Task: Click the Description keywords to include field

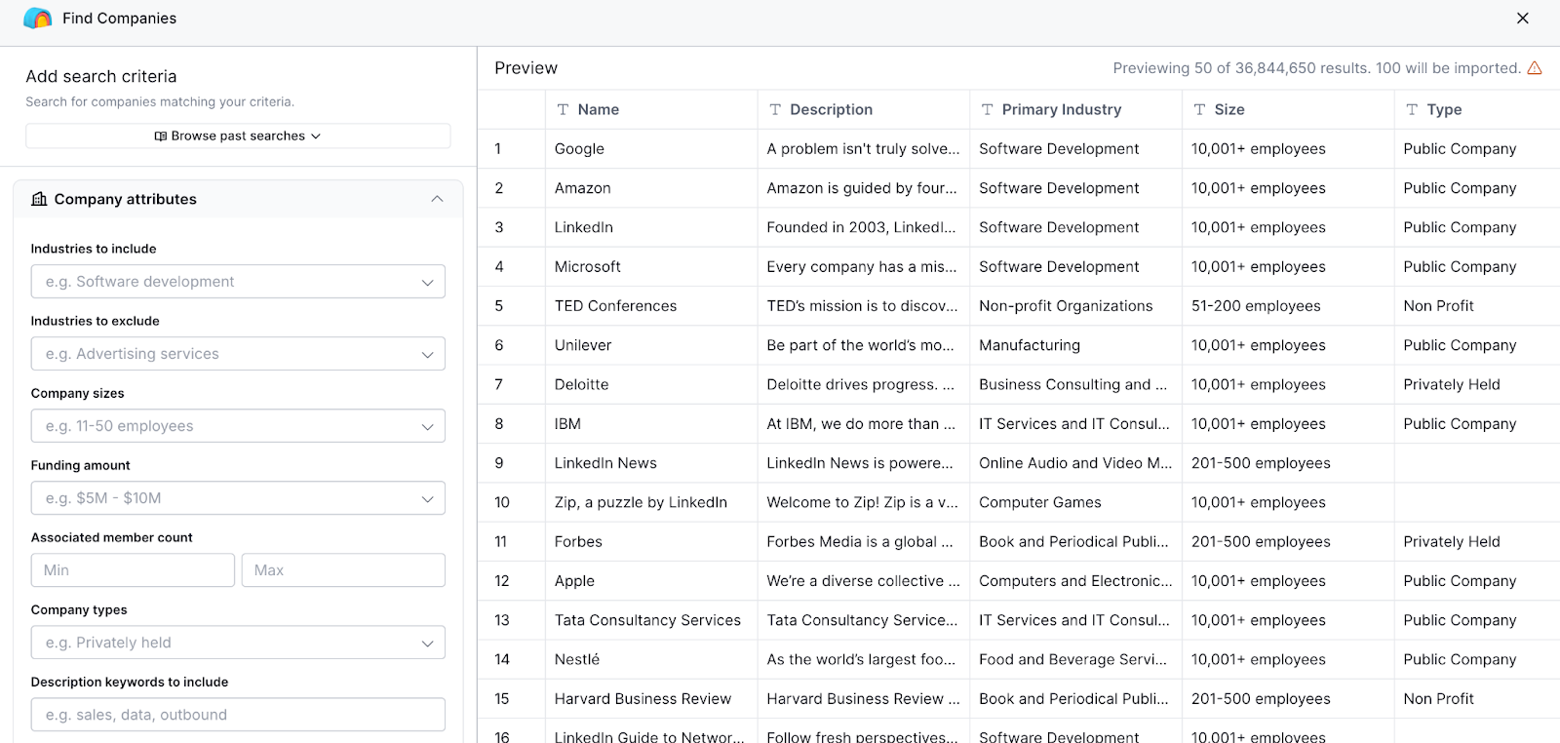Action: click(238, 715)
